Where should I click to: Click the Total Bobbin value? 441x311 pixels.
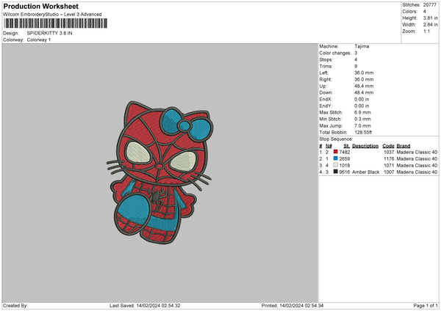pos(365,131)
